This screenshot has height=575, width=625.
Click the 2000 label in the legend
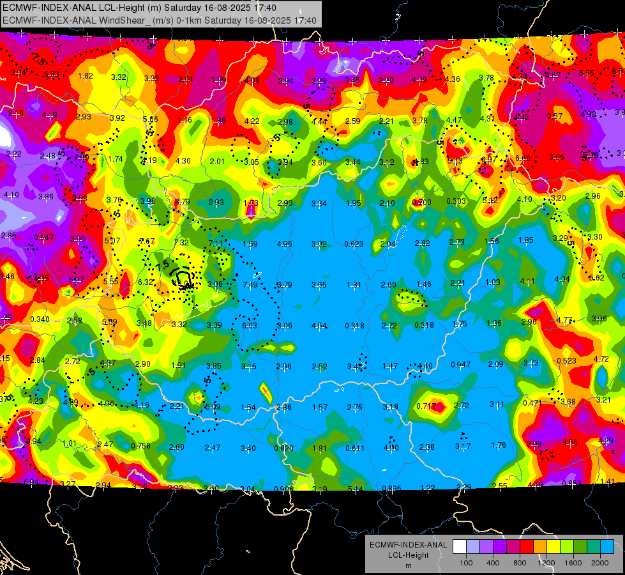coord(600,563)
